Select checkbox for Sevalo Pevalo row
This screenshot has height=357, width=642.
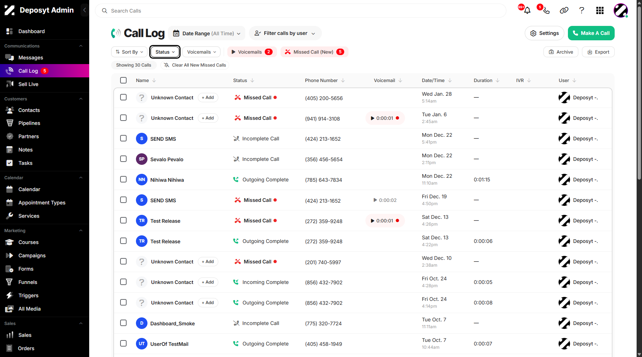point(123,159)
